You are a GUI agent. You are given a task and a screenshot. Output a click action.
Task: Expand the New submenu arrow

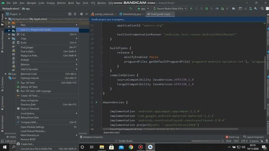(x=76, y=25)
